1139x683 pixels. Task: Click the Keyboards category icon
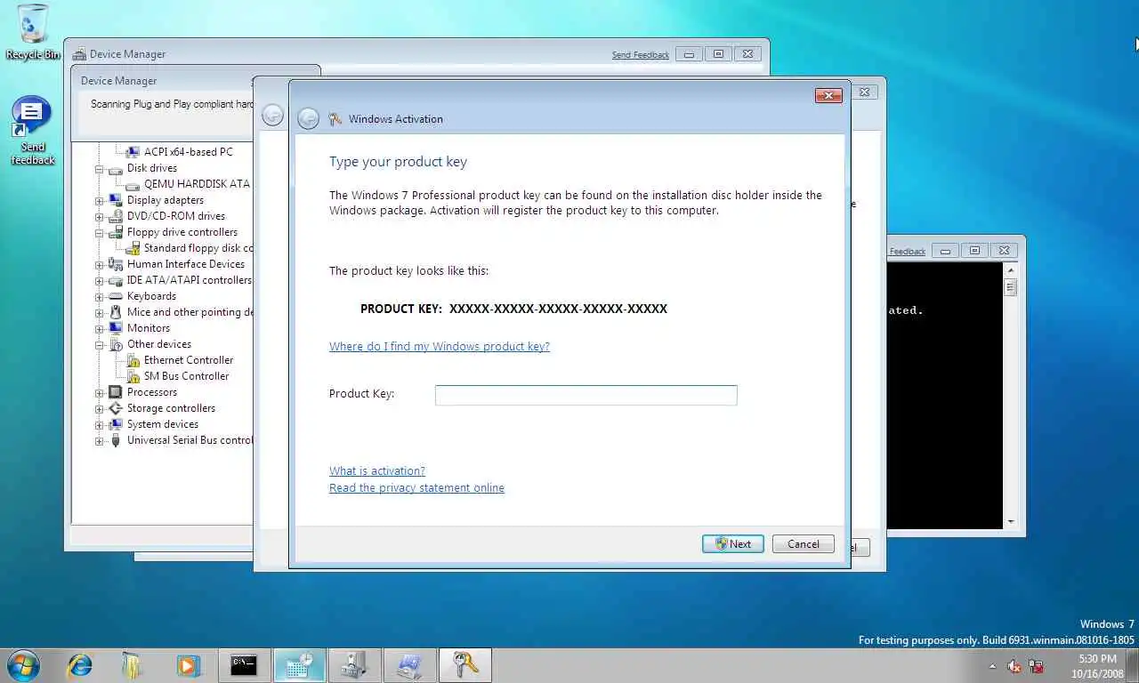click(116, 296)
